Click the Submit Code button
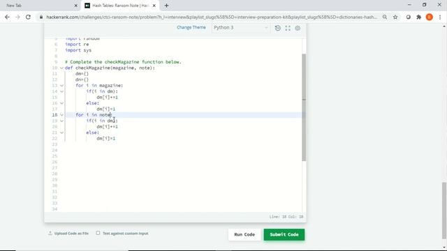The height and width of the screenshot is (251, 447). [x=284, y=234]
